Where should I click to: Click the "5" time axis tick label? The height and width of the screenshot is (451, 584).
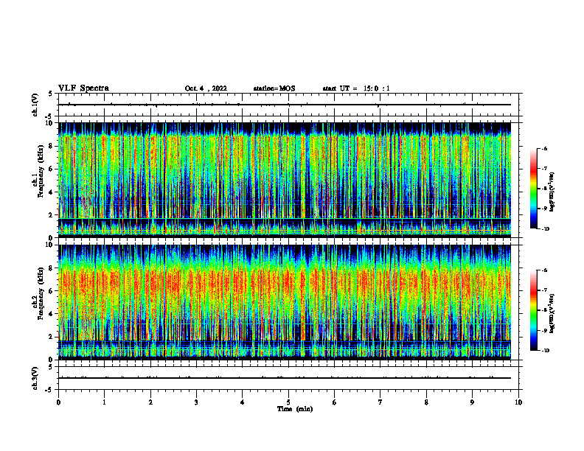pyautogui.click(x=288, y=402)
